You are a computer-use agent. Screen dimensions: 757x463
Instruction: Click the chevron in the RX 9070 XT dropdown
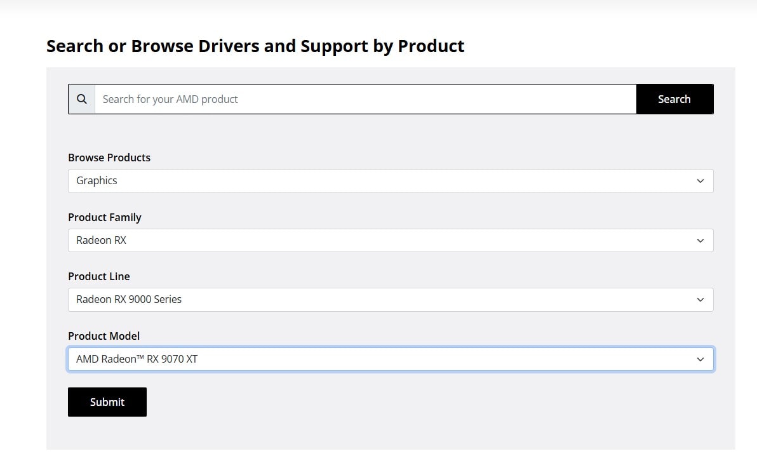click(700, 359)
